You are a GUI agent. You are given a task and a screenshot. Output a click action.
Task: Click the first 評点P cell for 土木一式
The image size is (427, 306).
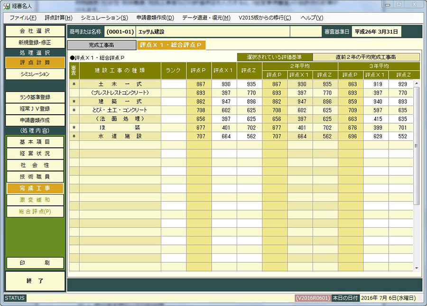199,84
